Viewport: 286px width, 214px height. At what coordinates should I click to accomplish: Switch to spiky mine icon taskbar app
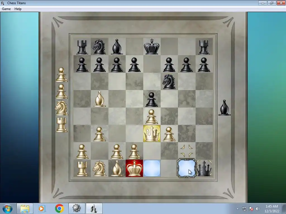(x=77, y=208)
